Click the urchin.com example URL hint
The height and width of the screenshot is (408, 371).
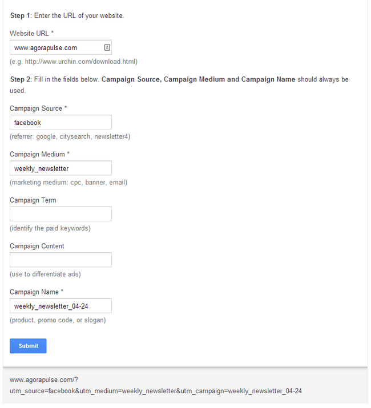(74, 62)
